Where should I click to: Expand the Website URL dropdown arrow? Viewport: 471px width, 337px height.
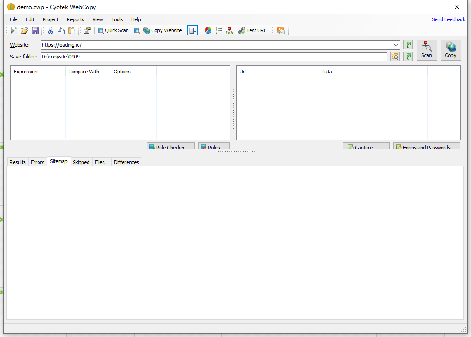(x=396, y=45)
